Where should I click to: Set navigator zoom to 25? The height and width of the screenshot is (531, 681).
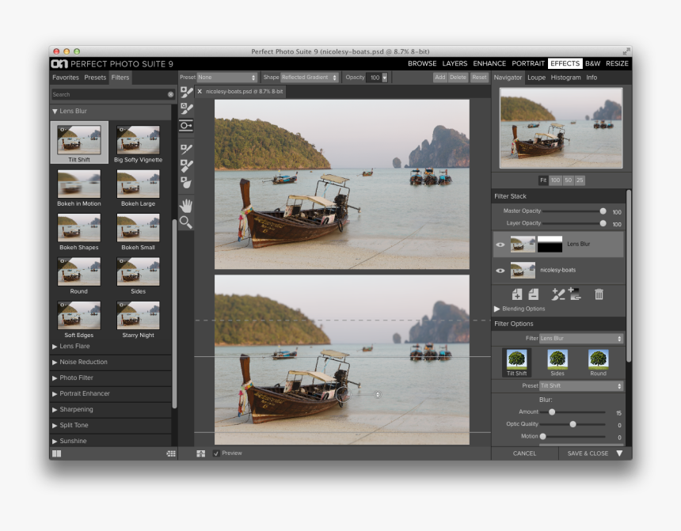click(580, 180)
